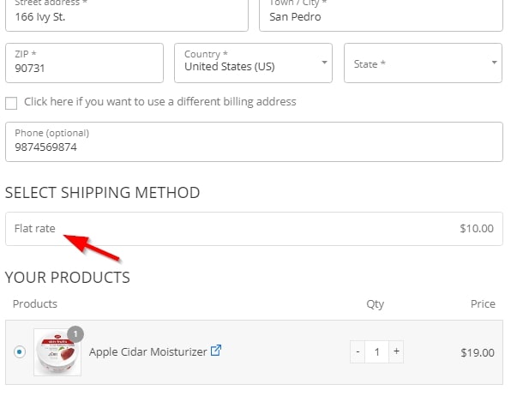The height and width of the screenshot is (396, 517).
Task: Click the $10.00 flat rate price
Action: (477, 229)
